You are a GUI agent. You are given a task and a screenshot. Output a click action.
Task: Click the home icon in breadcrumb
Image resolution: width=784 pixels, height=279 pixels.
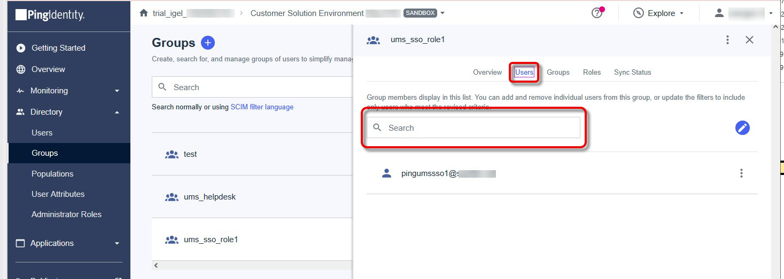coord(143,13)
